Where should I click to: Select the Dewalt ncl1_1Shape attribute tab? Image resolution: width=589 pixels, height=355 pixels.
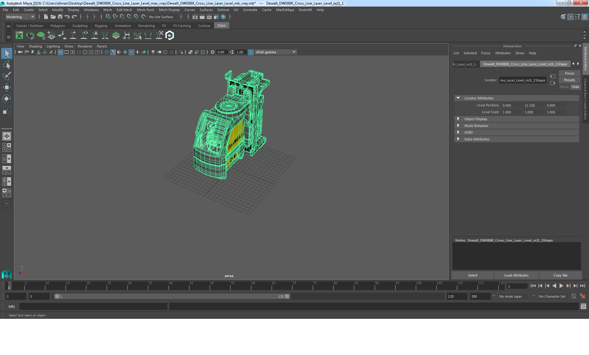525,64
